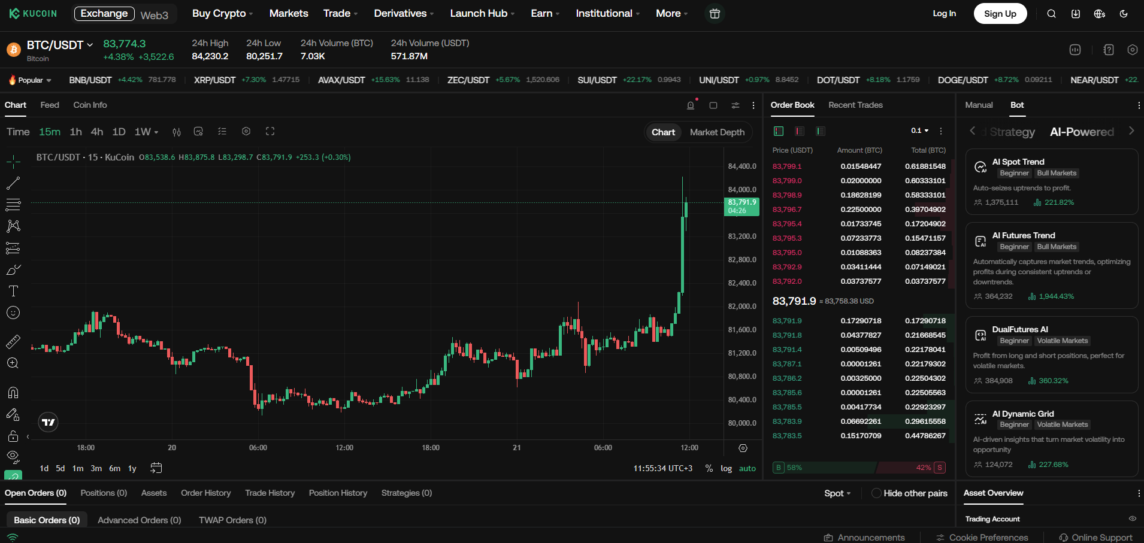1144x543 pixels.
Task: Show buy-orders-only order book view
Action: coord(821,131)
